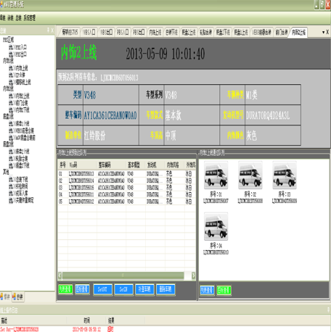Click the SetIN button
Image resolution: width=331 pixels, height=332 pixels.
(x=123, y=289)
